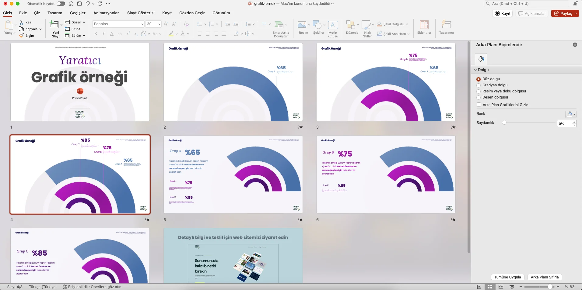Open the Resim insert icon

coord(302,25)
